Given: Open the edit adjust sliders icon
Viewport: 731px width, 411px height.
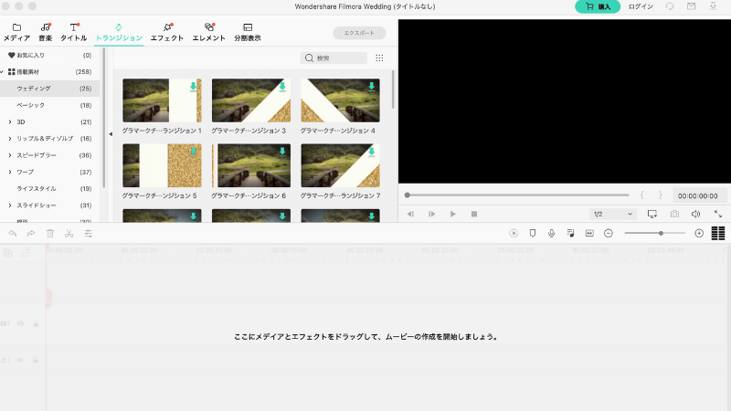Looking at the screenshot, I should click(88, 234).
